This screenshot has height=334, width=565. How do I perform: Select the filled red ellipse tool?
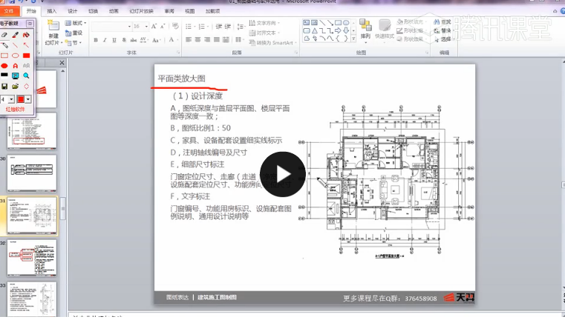click(x=4, y=66)
